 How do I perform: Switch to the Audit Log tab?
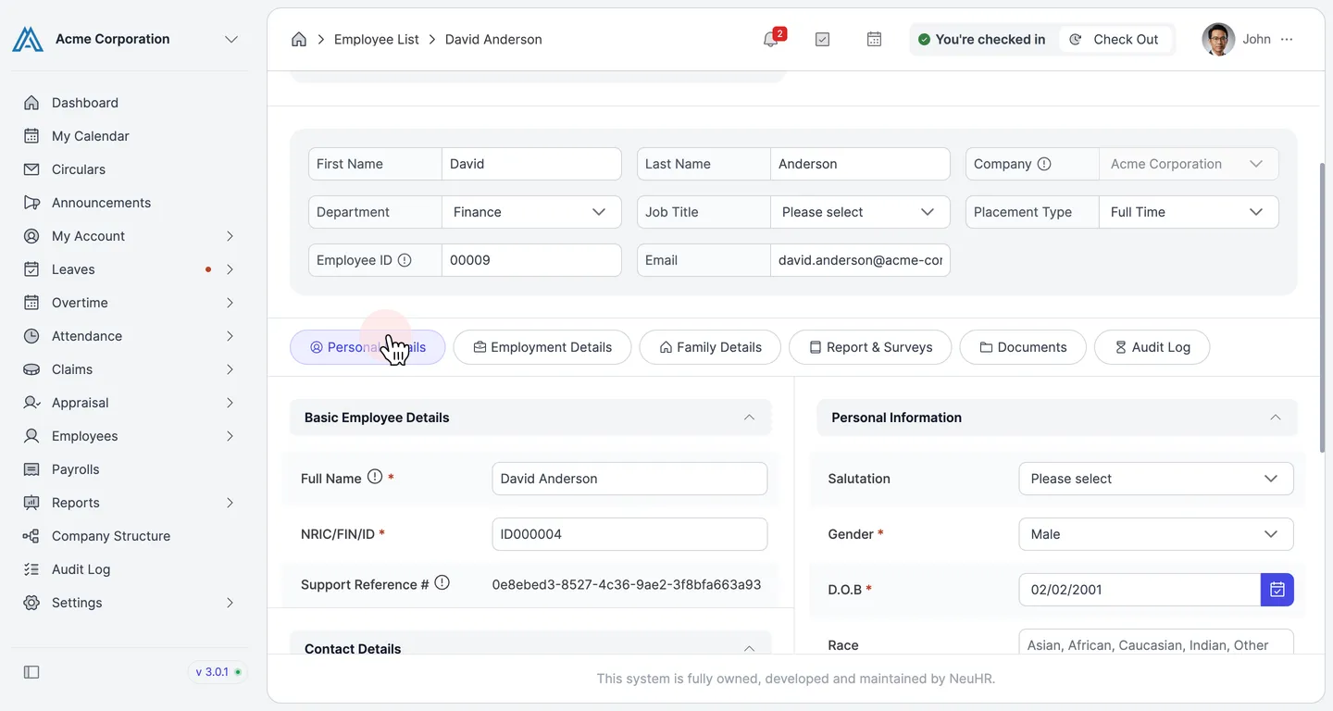(x=1152, y=347)
